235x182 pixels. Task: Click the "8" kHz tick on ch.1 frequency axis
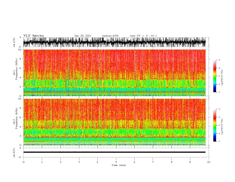20,59
